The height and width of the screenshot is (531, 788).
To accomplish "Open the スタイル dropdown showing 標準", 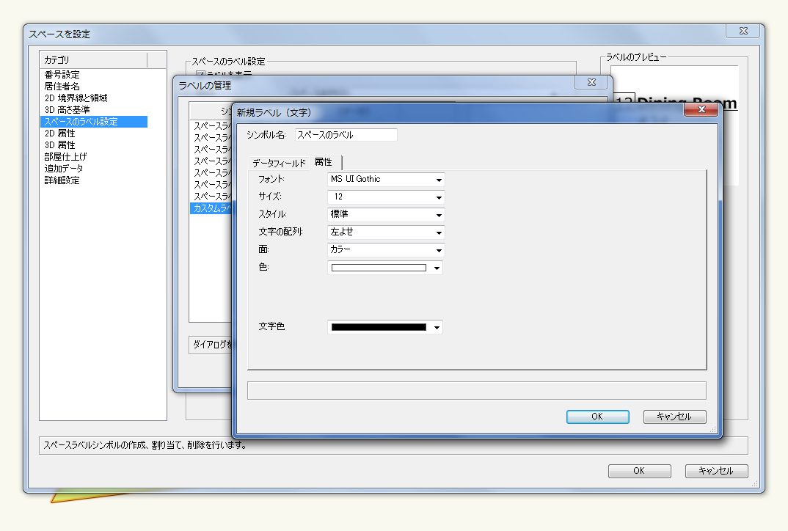I will tap(386, 215).
